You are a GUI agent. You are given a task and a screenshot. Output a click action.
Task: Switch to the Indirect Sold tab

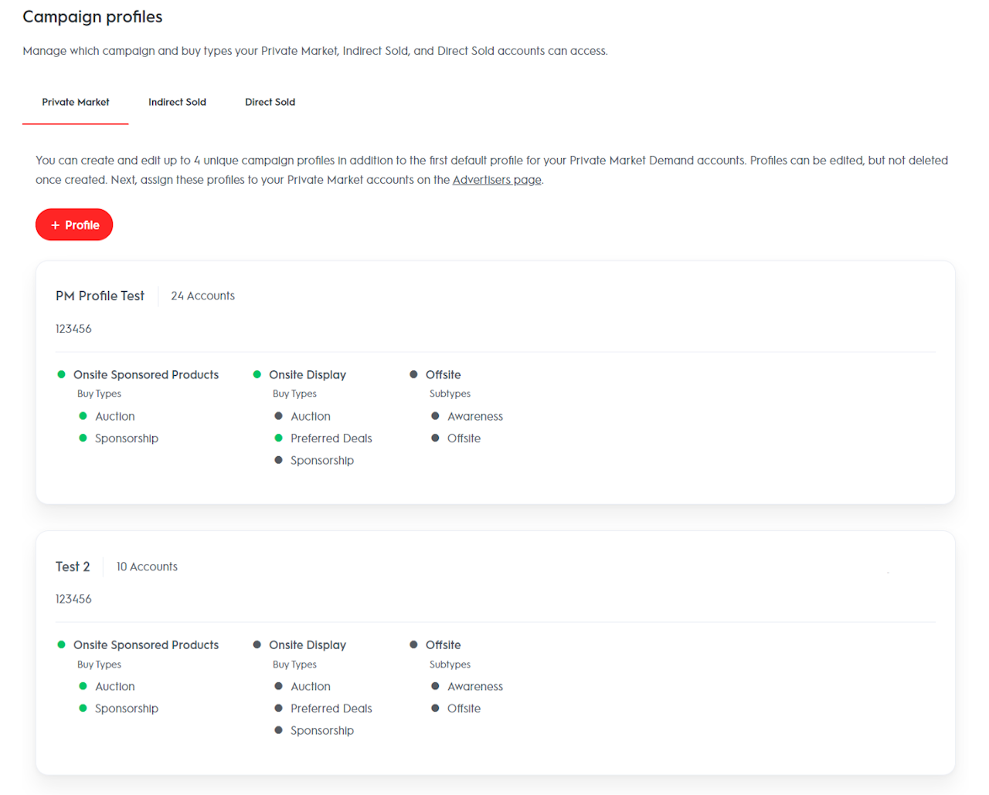177,102
